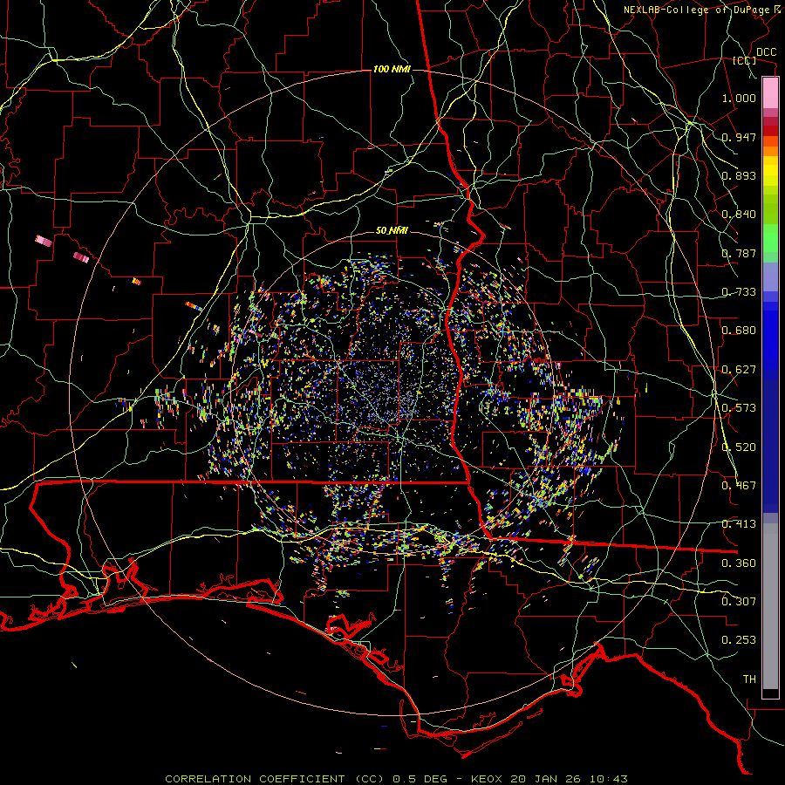Select the 0.733 scale value
This screenshot has width=785, height=785.
(739, 292)
